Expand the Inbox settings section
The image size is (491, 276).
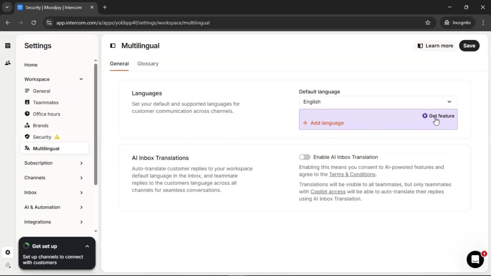pos(81,192)
